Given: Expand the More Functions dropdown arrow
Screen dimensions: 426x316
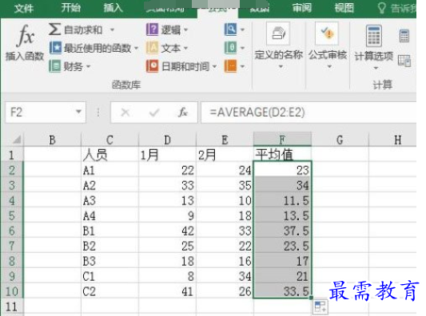Looking at the screenshot, I should pos(242,66).
